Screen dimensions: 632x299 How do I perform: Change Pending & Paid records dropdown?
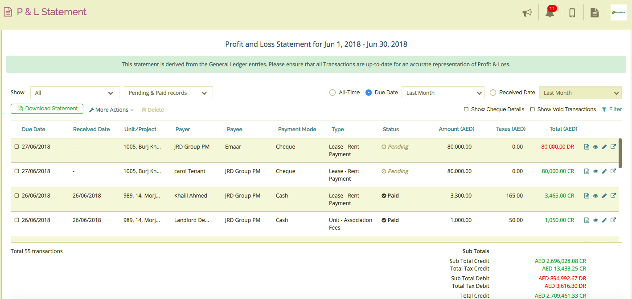168,93
